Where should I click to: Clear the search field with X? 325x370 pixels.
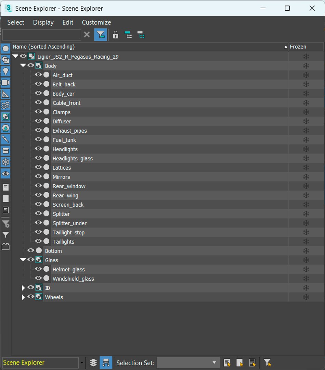[87, 35]
